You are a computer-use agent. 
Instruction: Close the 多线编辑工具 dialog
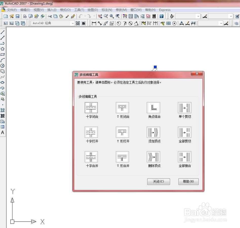pos(197,74)
